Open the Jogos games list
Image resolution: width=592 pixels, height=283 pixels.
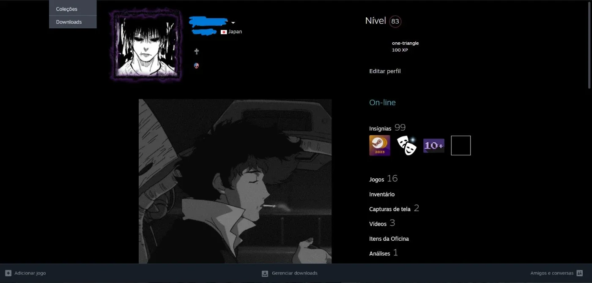point(376,179)
